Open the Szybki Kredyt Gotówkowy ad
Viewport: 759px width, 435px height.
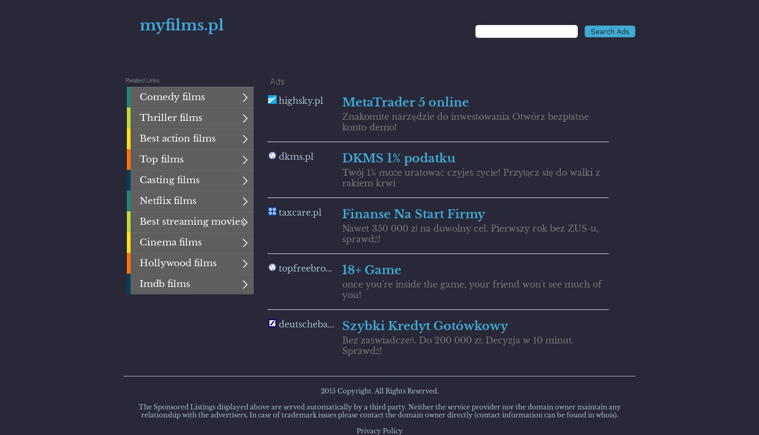[x=425, y=326]
